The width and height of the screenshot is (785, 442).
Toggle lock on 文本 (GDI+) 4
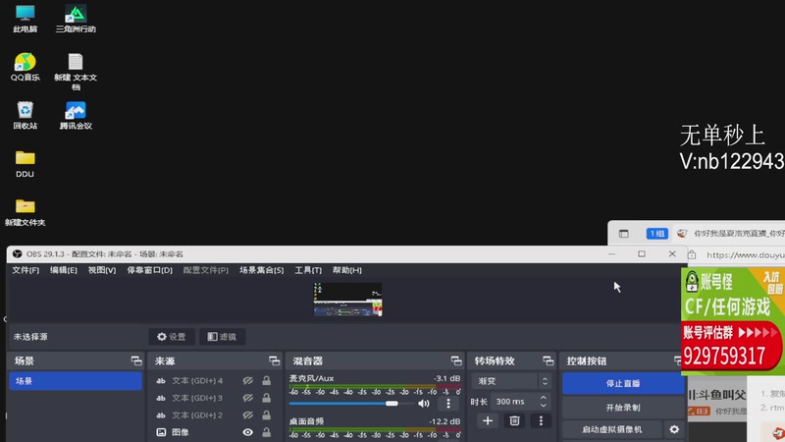pyautogui.click(x=266, y=381)
